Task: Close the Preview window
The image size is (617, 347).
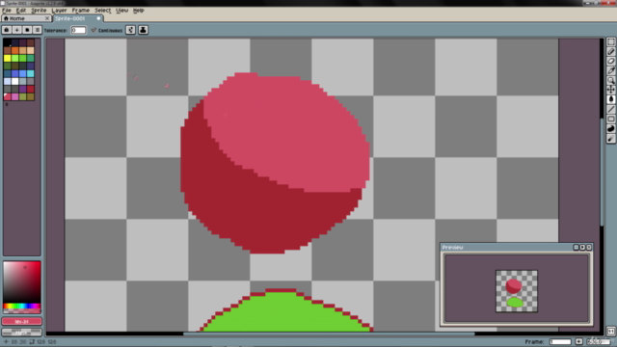Action: pos(589,248)
